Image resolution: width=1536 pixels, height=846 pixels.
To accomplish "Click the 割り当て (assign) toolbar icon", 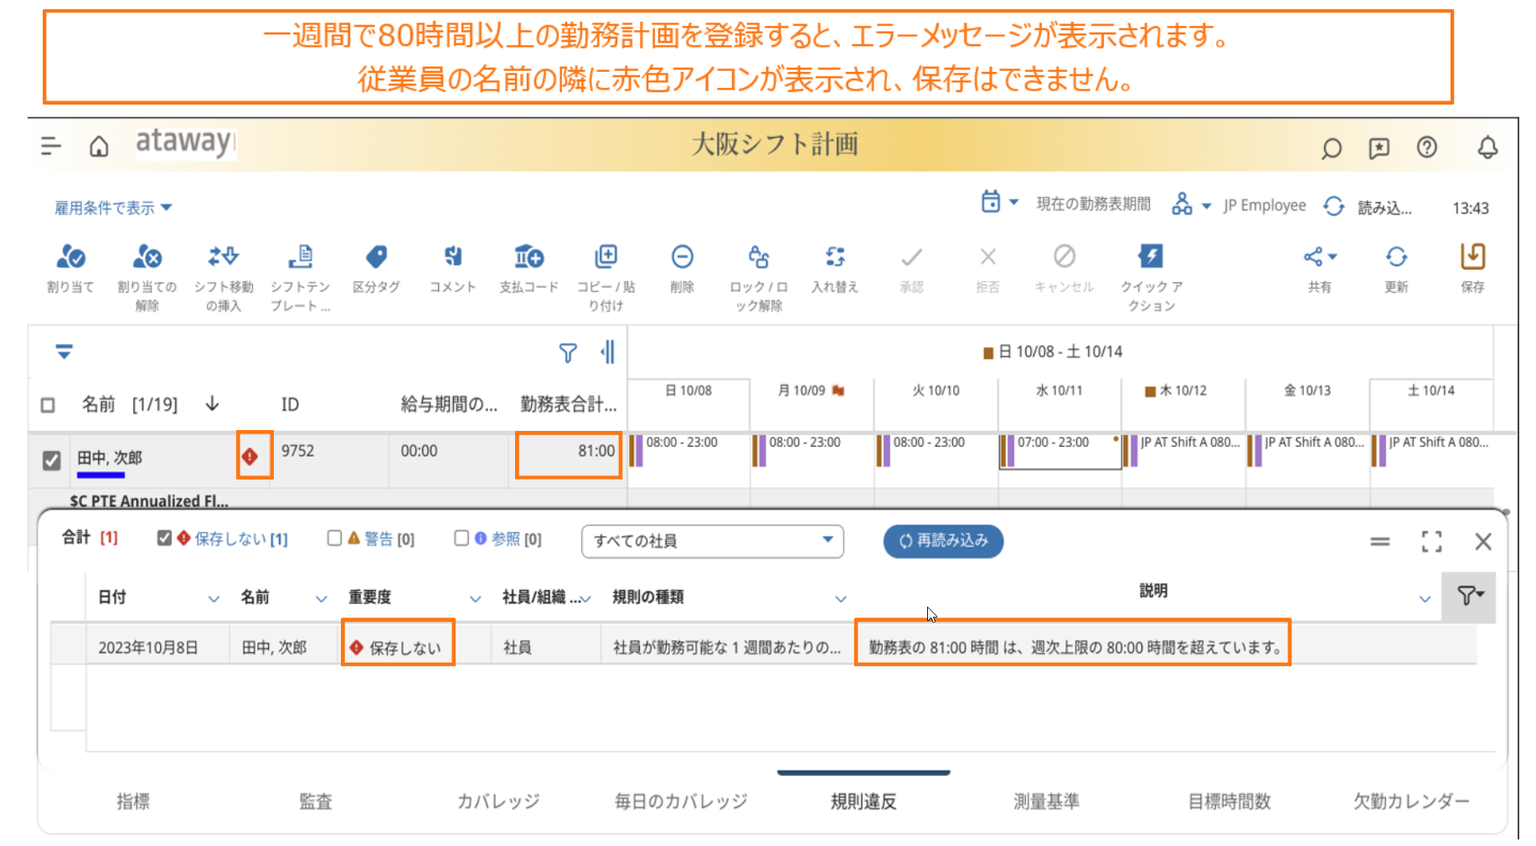I will tap(70, 258).
